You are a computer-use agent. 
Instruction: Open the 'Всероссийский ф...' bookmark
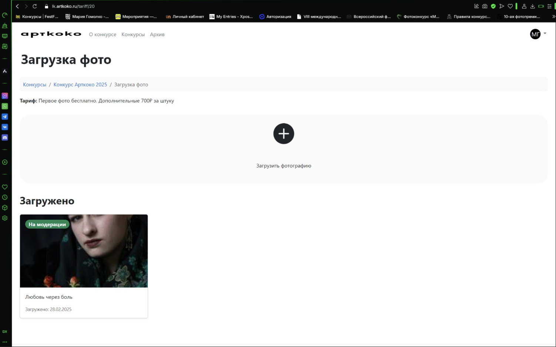pos(369,17)
